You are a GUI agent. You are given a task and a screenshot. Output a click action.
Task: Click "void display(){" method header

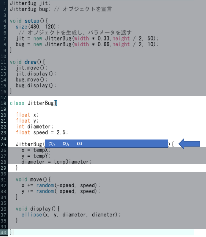(38, 209)
